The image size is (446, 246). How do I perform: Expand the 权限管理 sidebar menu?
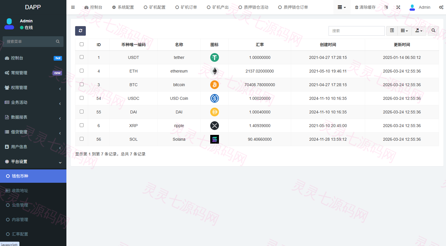(33, 88)
